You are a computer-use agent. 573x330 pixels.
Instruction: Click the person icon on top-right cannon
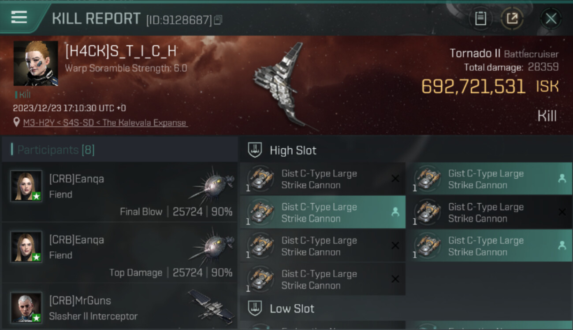tap(562, 179)
